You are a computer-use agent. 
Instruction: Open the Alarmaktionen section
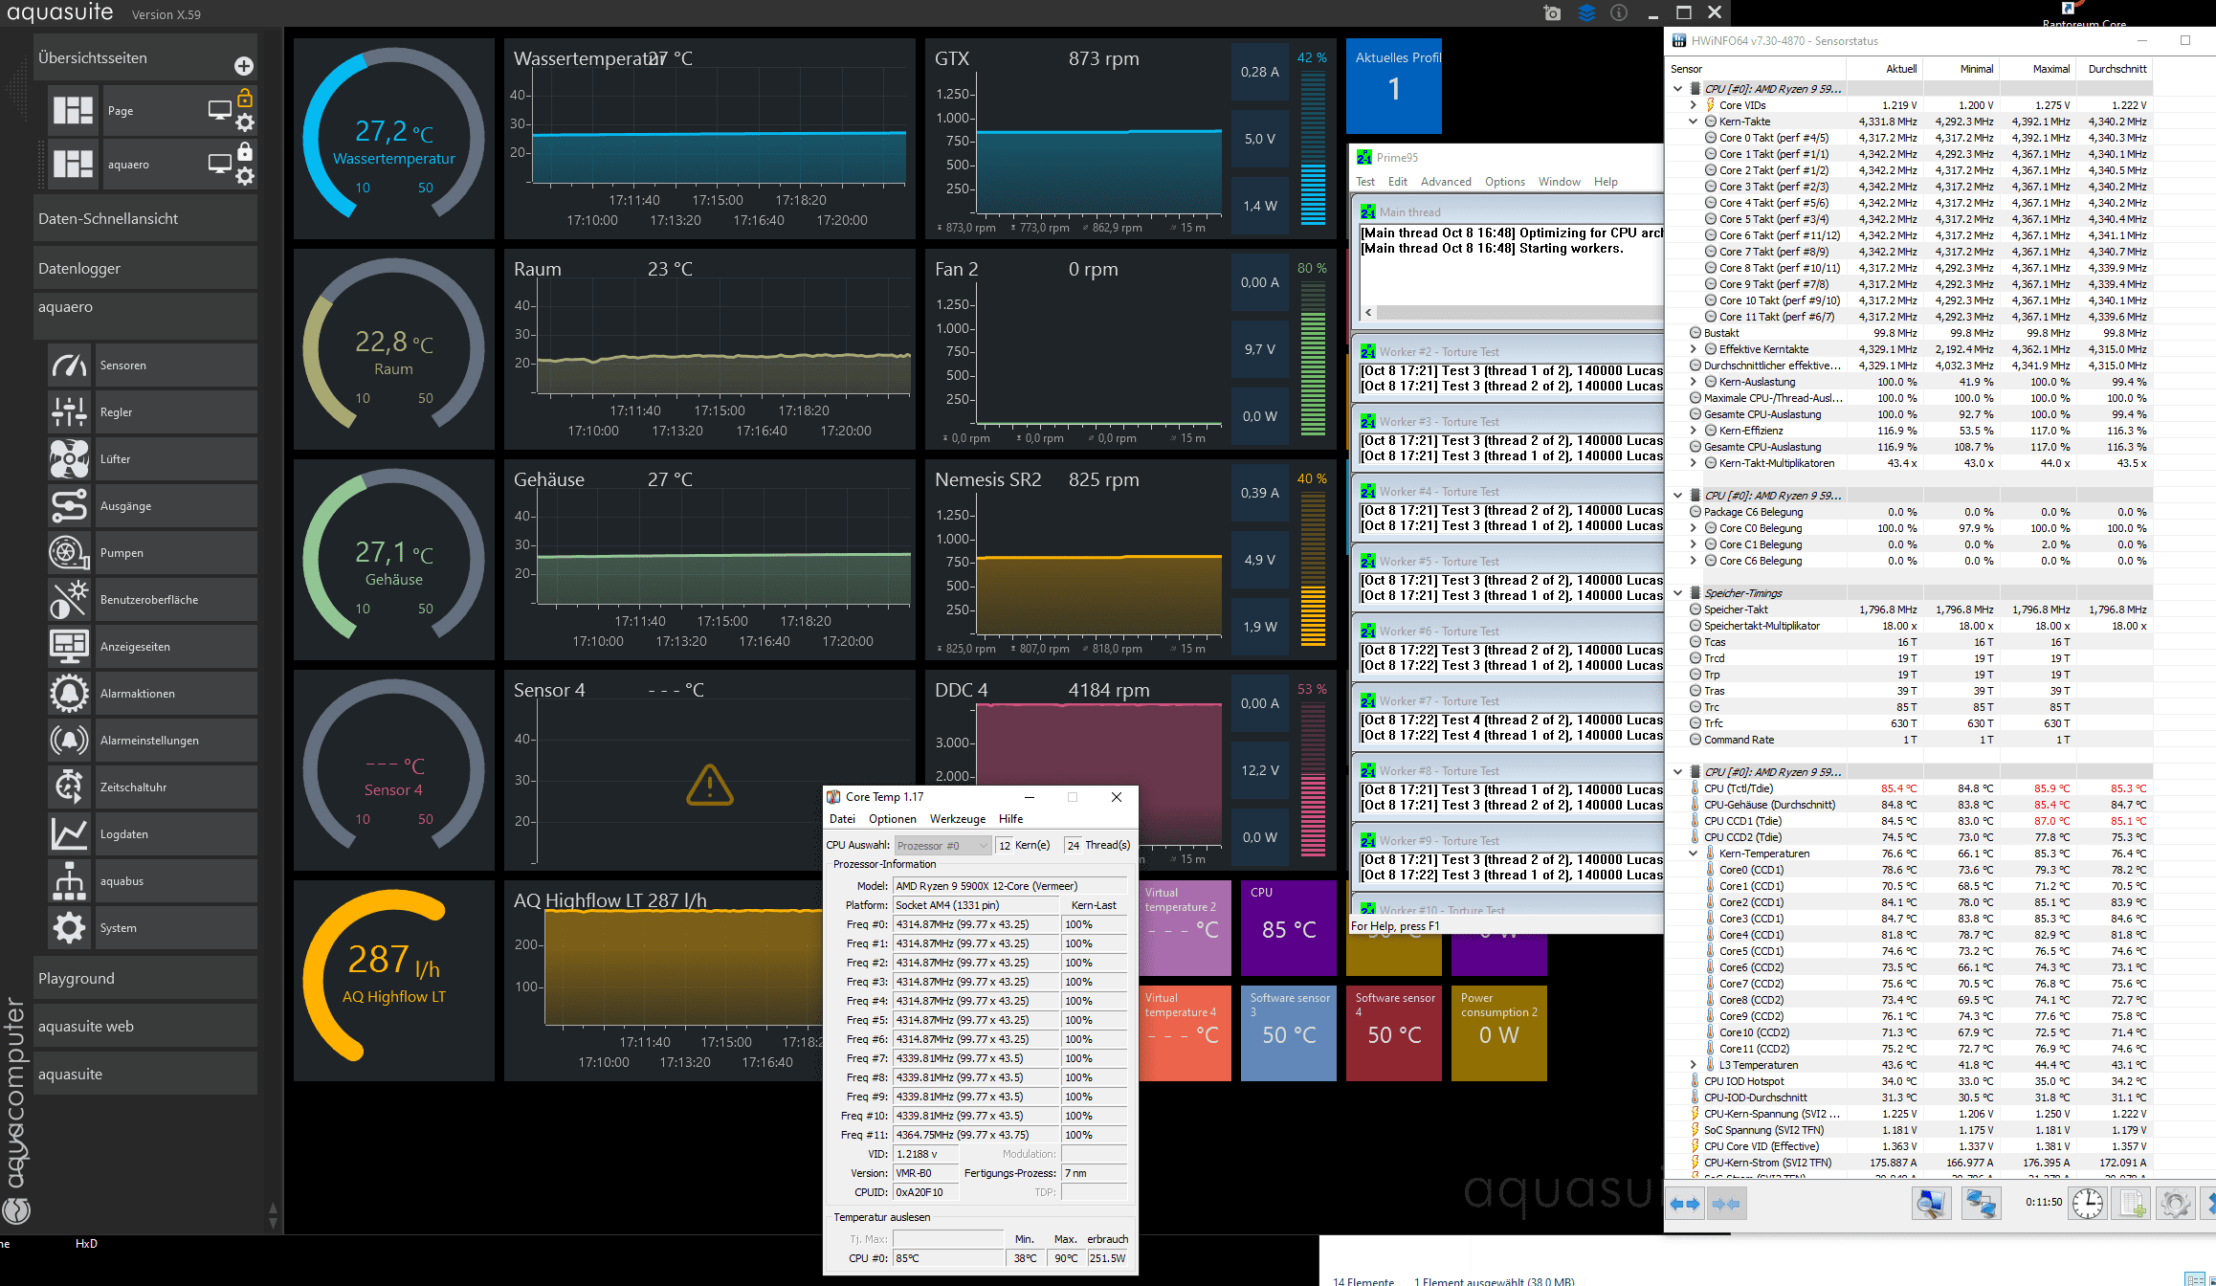pos(152,694)
